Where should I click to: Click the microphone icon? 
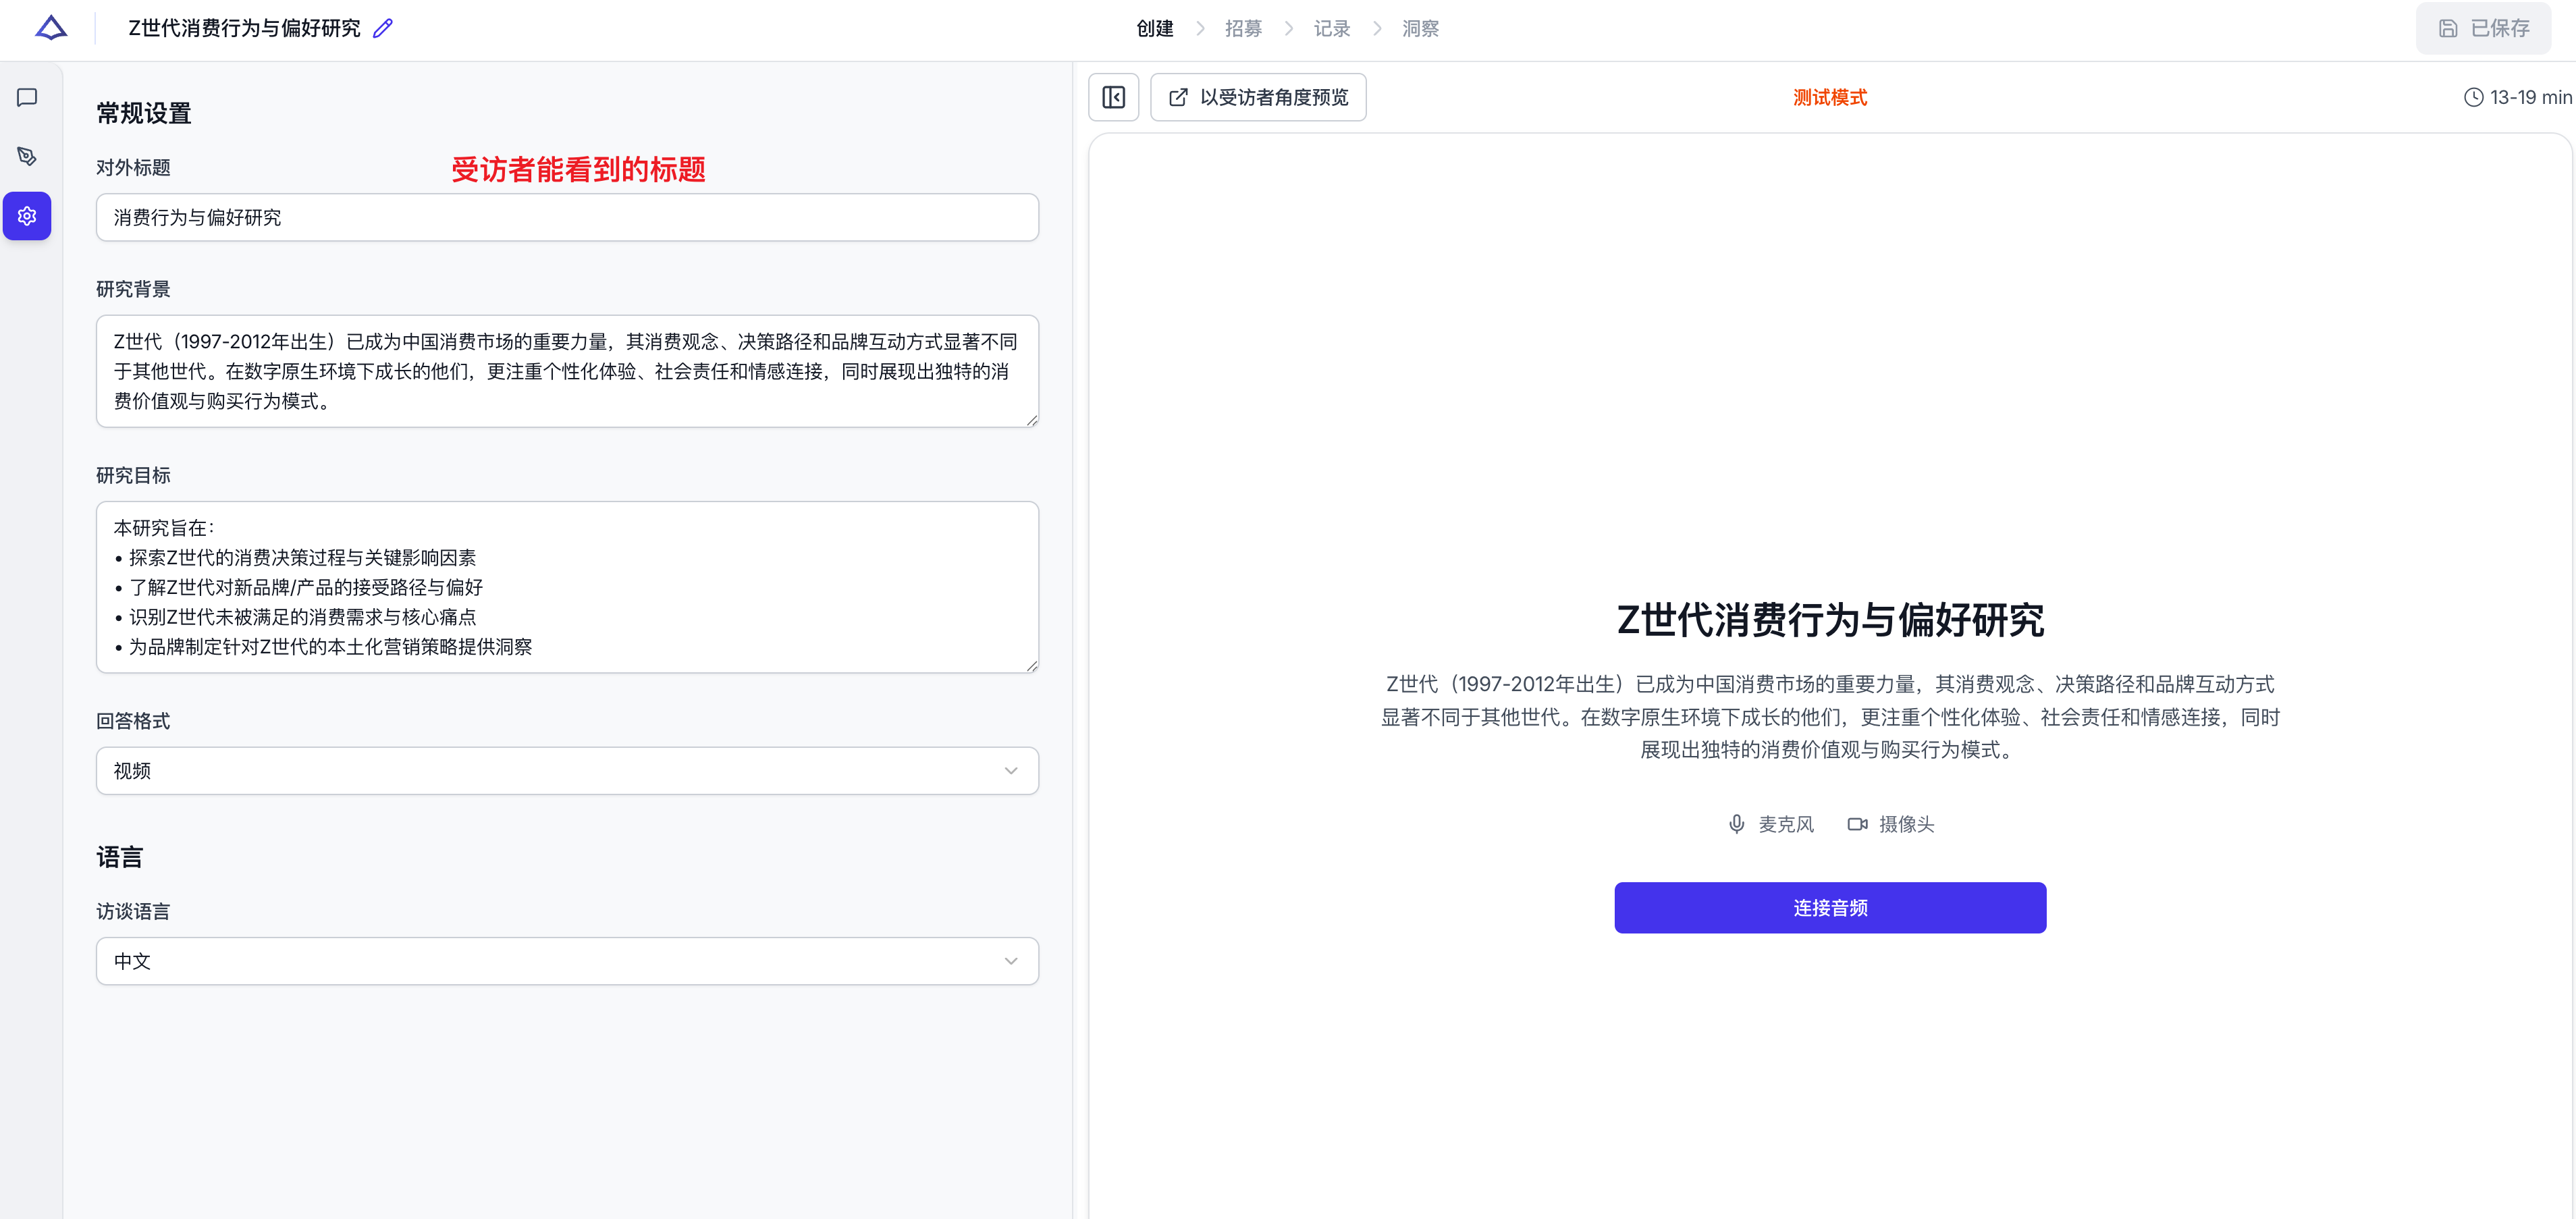1737,824
